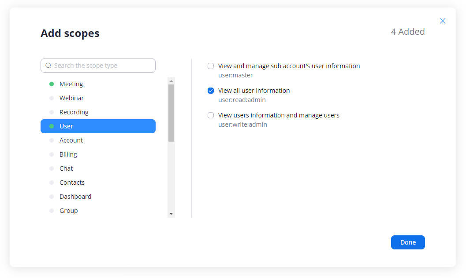Click the 'user:write:admin' scope identifier text
This screenshot has height=278, width=466.
pyautogui.click(x=242, y=124)
